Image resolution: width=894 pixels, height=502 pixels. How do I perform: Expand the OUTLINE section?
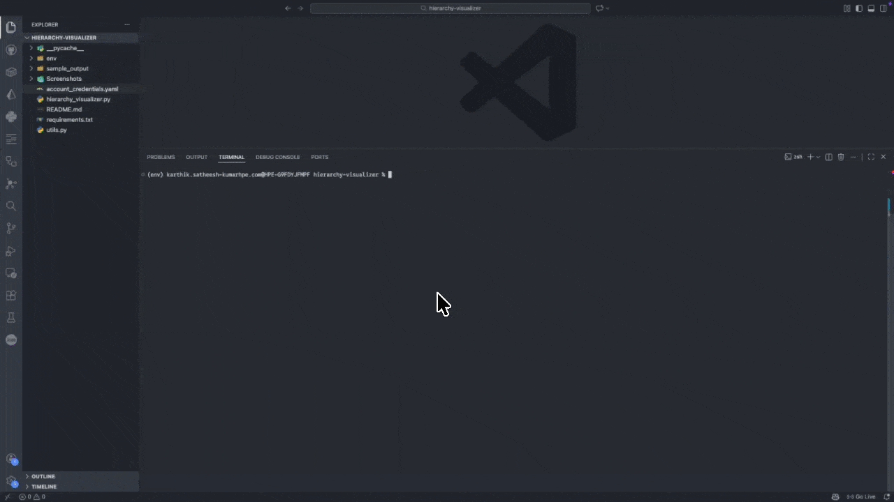tap(43, 476)
